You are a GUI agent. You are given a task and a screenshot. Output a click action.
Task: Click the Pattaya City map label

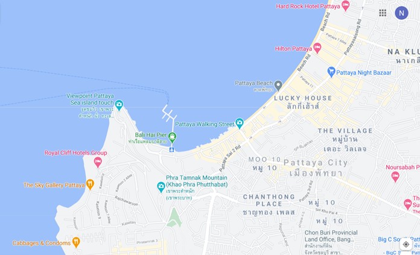pos(316,163)
